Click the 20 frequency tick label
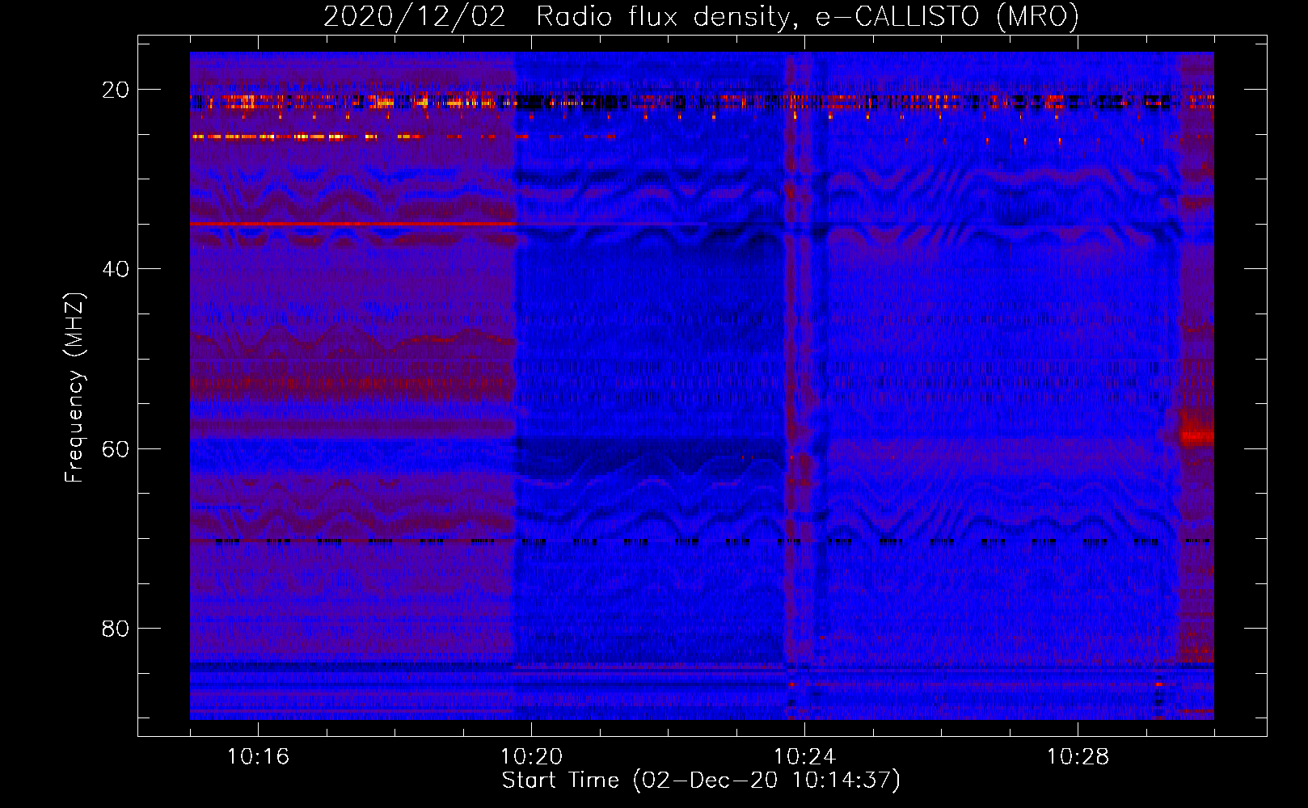 pos(116,90)
